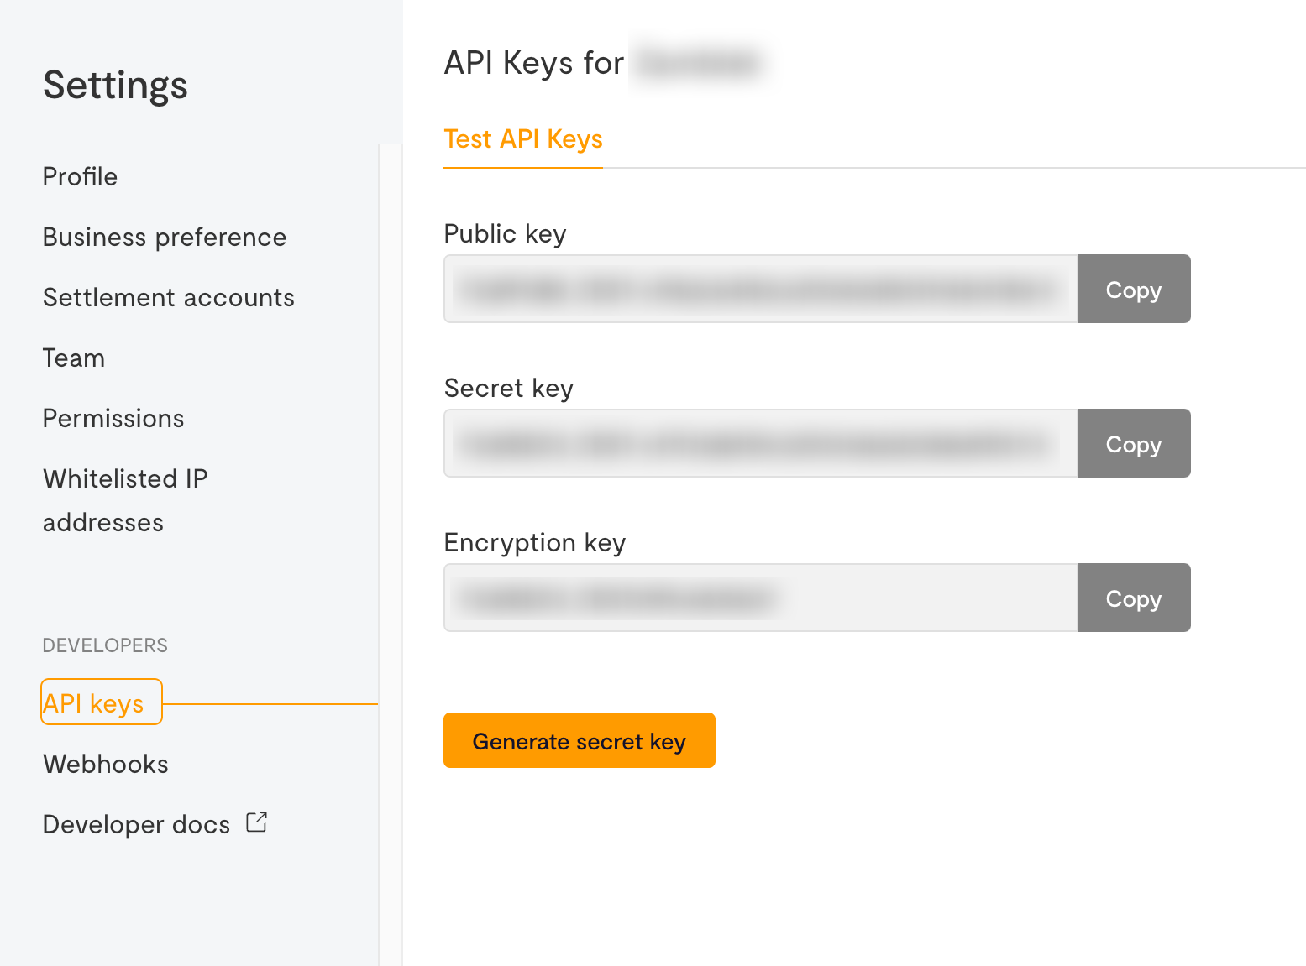Image resolution: width=1306 pixels, height=966 pixels.
Task: Click the Settings heading
Action: (116, 86)
